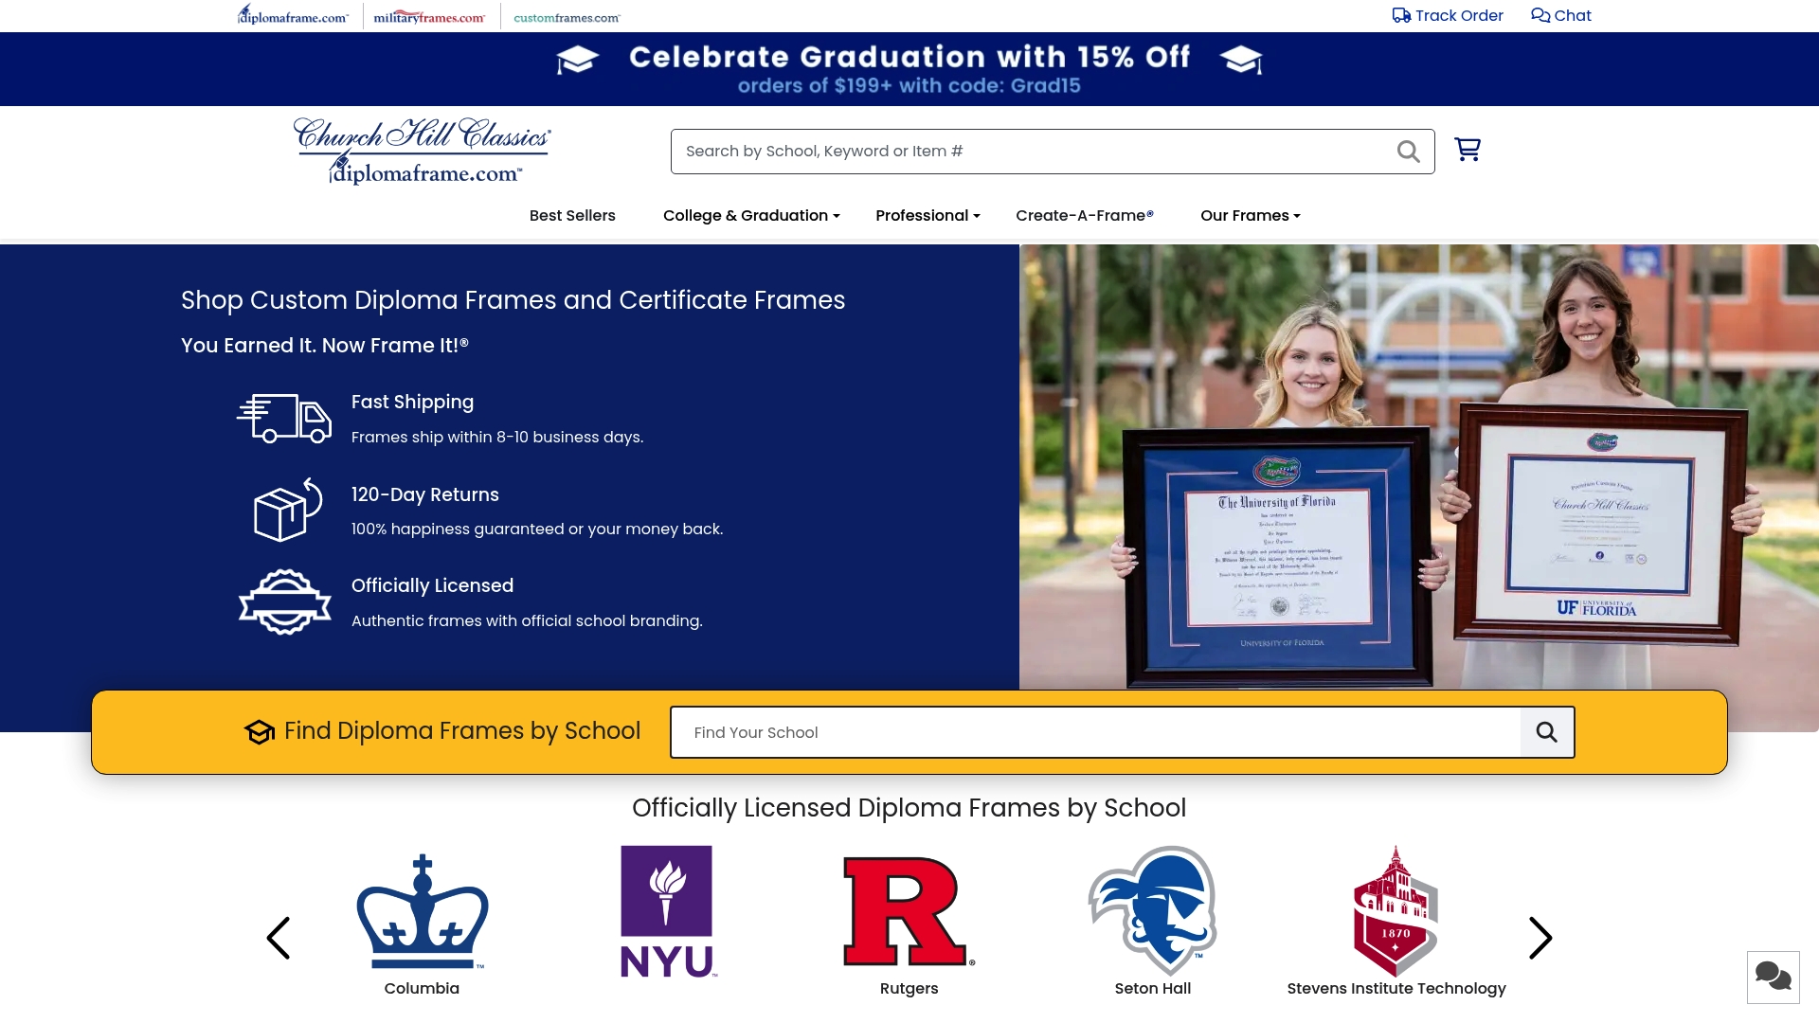Viewport: 1819px width, 1023px height.
Task: Click 'Frames ship within 8-10 business days' text
Action: [497, 438]
